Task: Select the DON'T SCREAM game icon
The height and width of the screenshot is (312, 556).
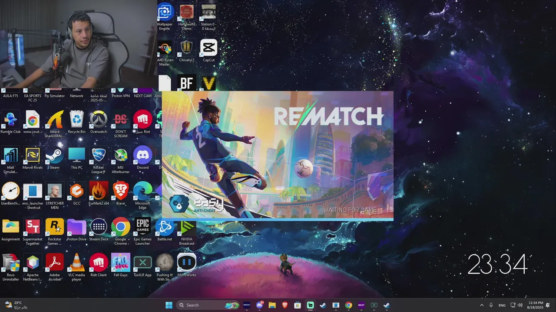Action: pos(120,124)
